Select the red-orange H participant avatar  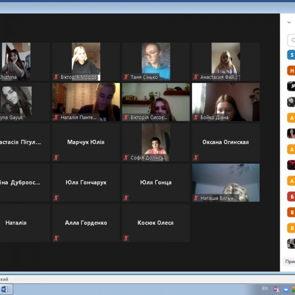click(291, 70)
